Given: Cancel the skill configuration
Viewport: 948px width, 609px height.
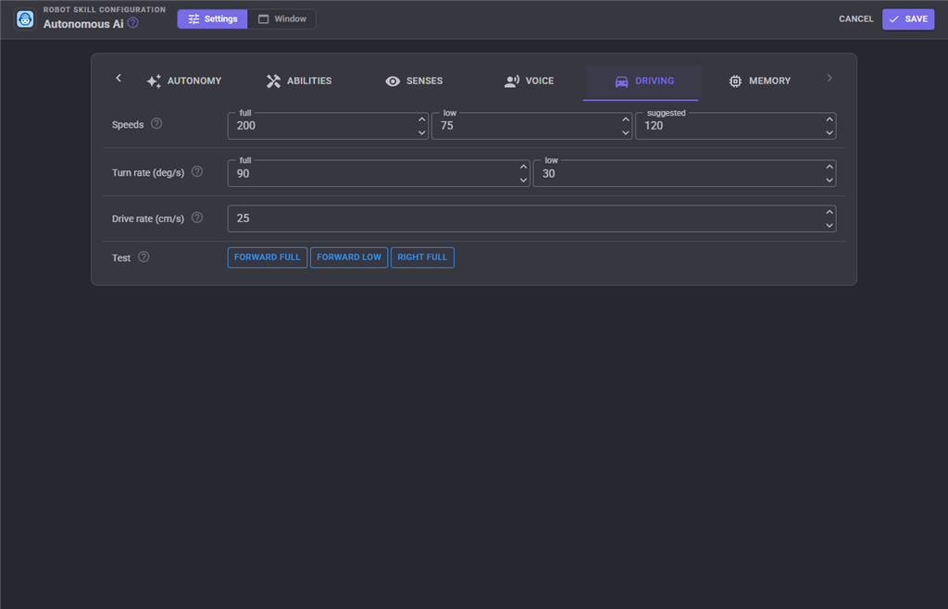Looking at the screenshot, I should click(x=855, y=19).
